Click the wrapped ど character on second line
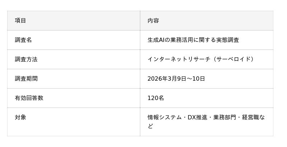This screenshot has width=287, height=147. click(x=150, y=126)
